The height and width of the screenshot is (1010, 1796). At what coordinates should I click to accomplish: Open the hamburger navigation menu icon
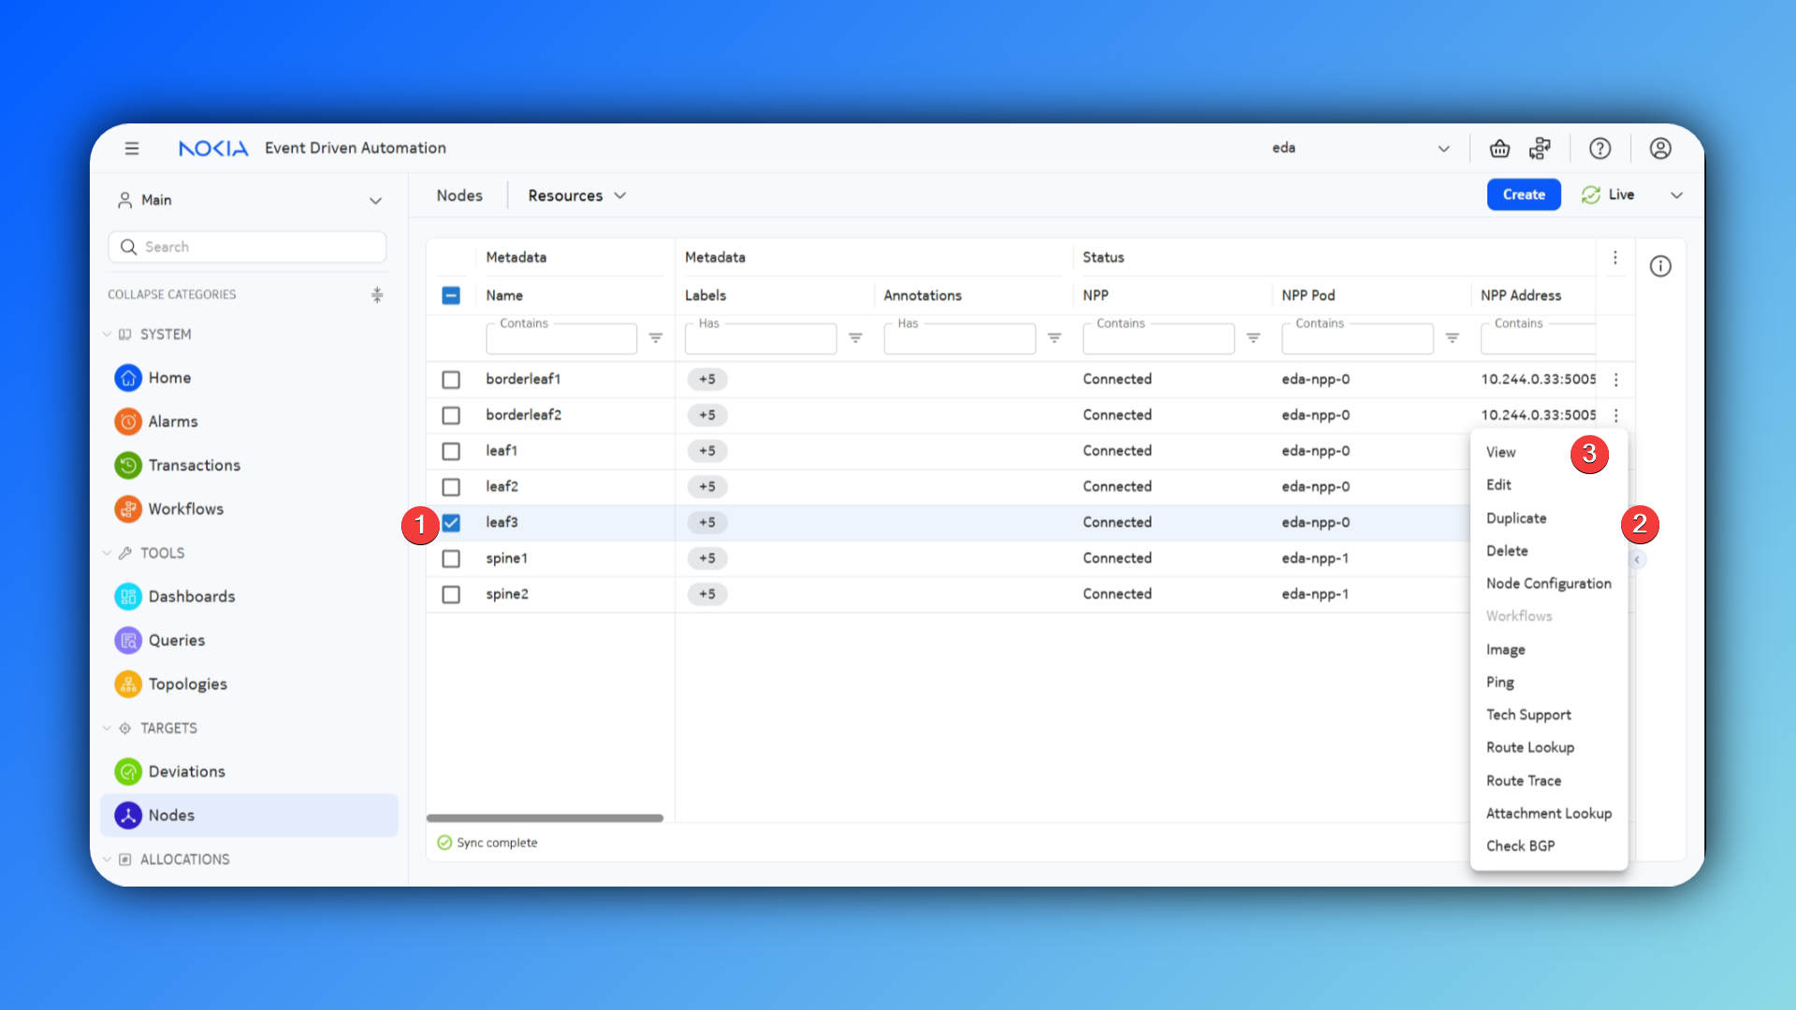[132, 148]
